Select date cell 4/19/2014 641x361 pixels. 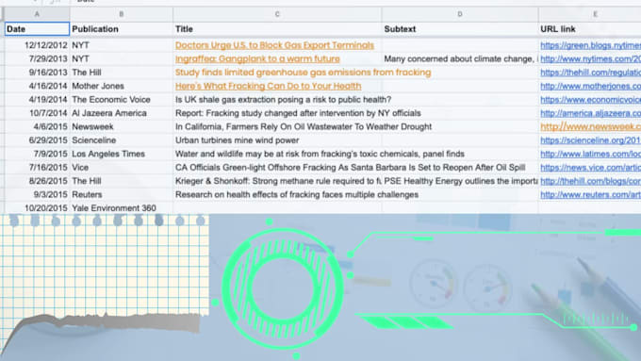[37, 99]
